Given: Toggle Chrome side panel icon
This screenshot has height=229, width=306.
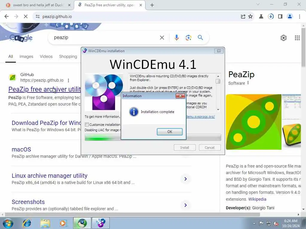Looking at the screenshot, I should (x=280, y=17).
